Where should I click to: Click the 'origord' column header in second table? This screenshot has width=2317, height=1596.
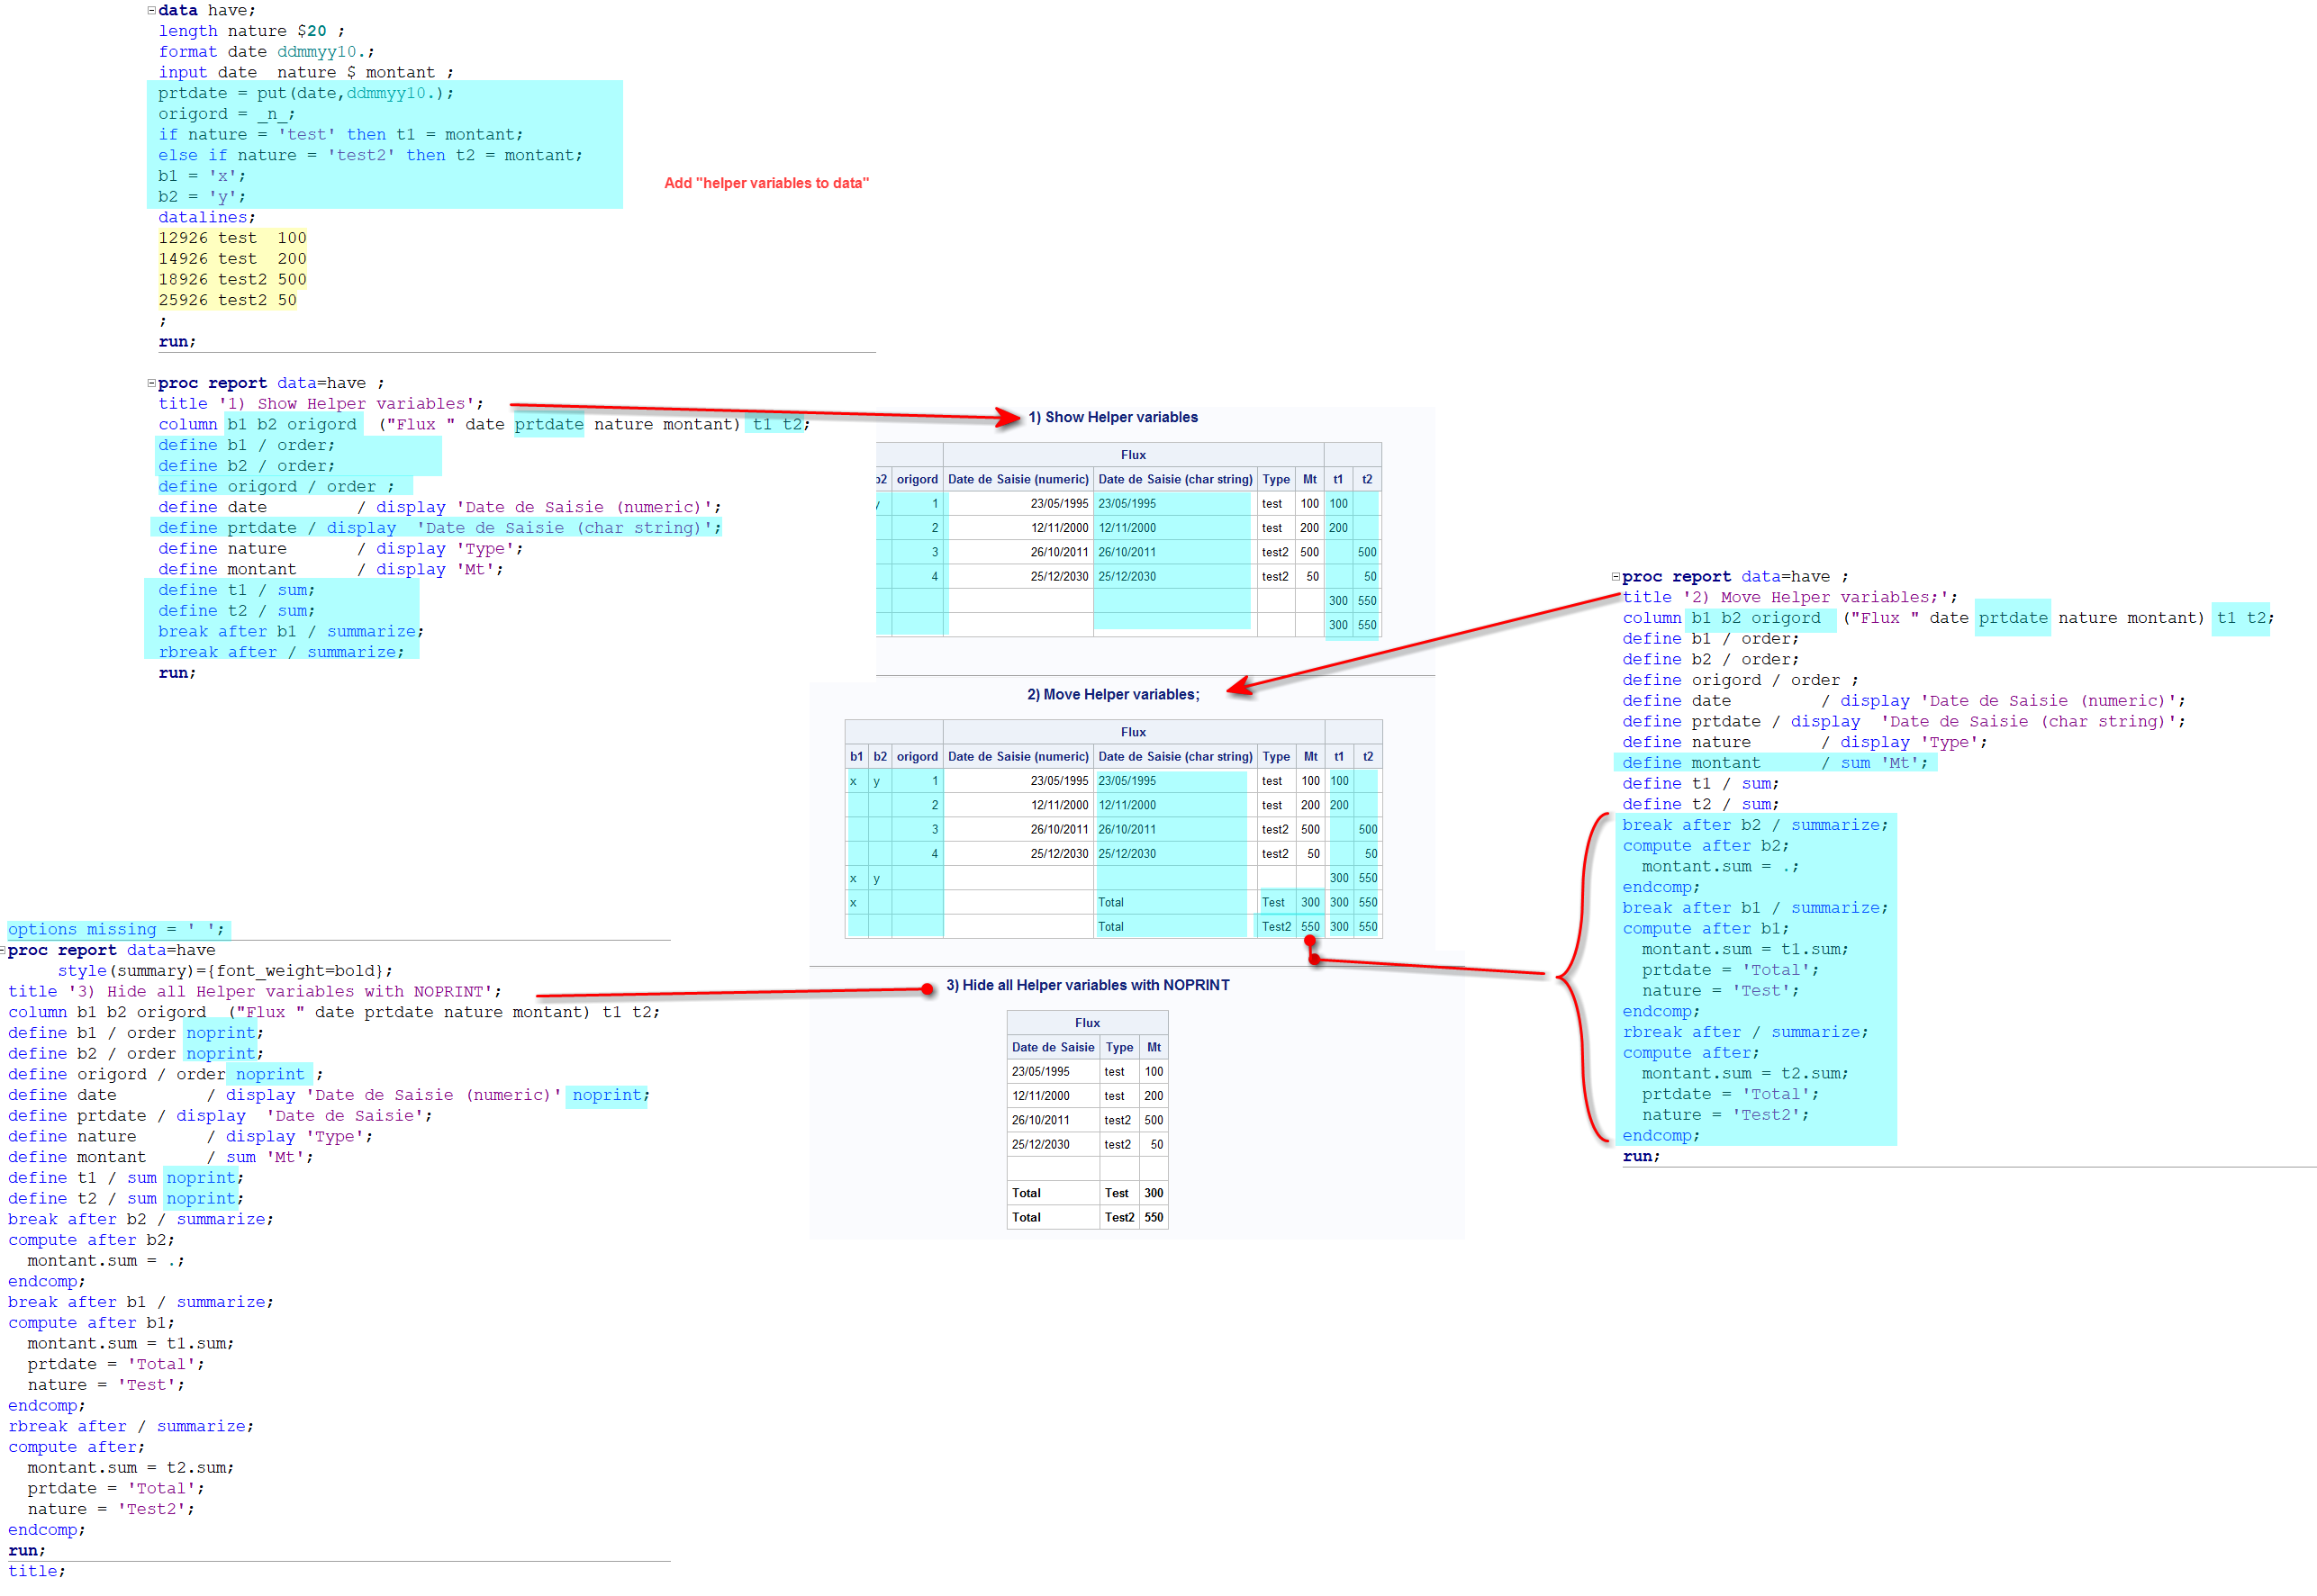point(917,756)
